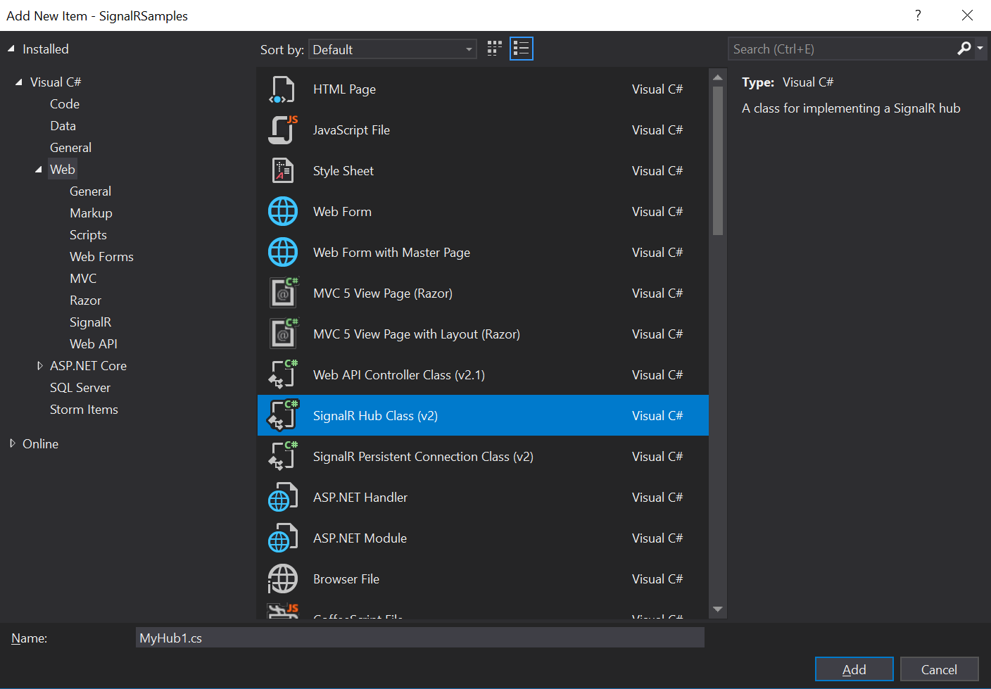Screen dimensions: 991x689
Task: Switch to small icons view
Action: tap(494, 48)
